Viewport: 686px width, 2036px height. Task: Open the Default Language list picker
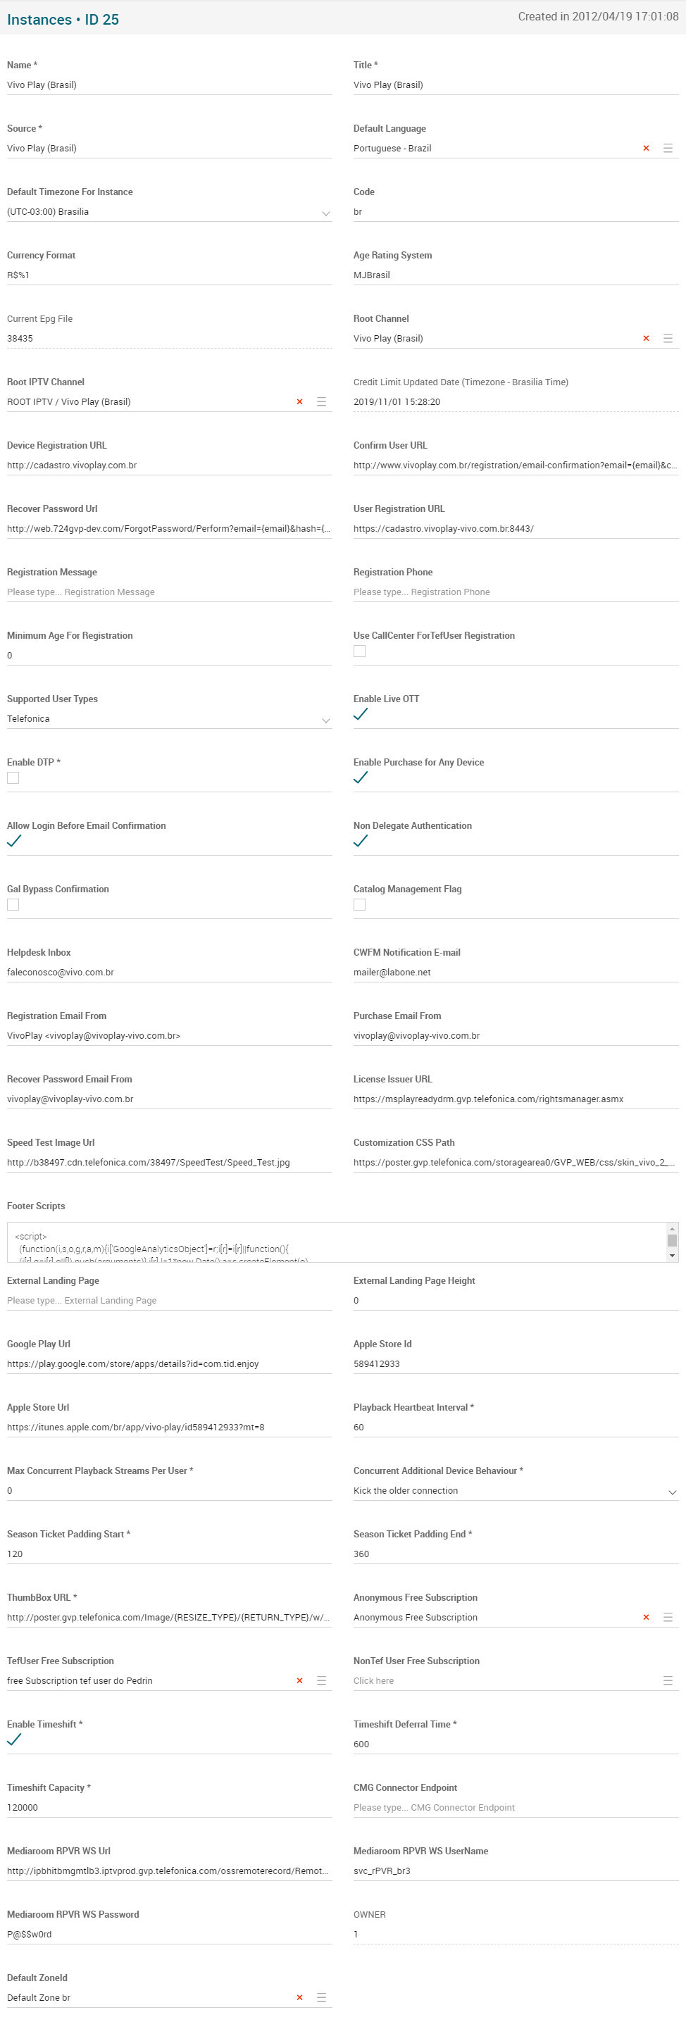coord(668,149)
